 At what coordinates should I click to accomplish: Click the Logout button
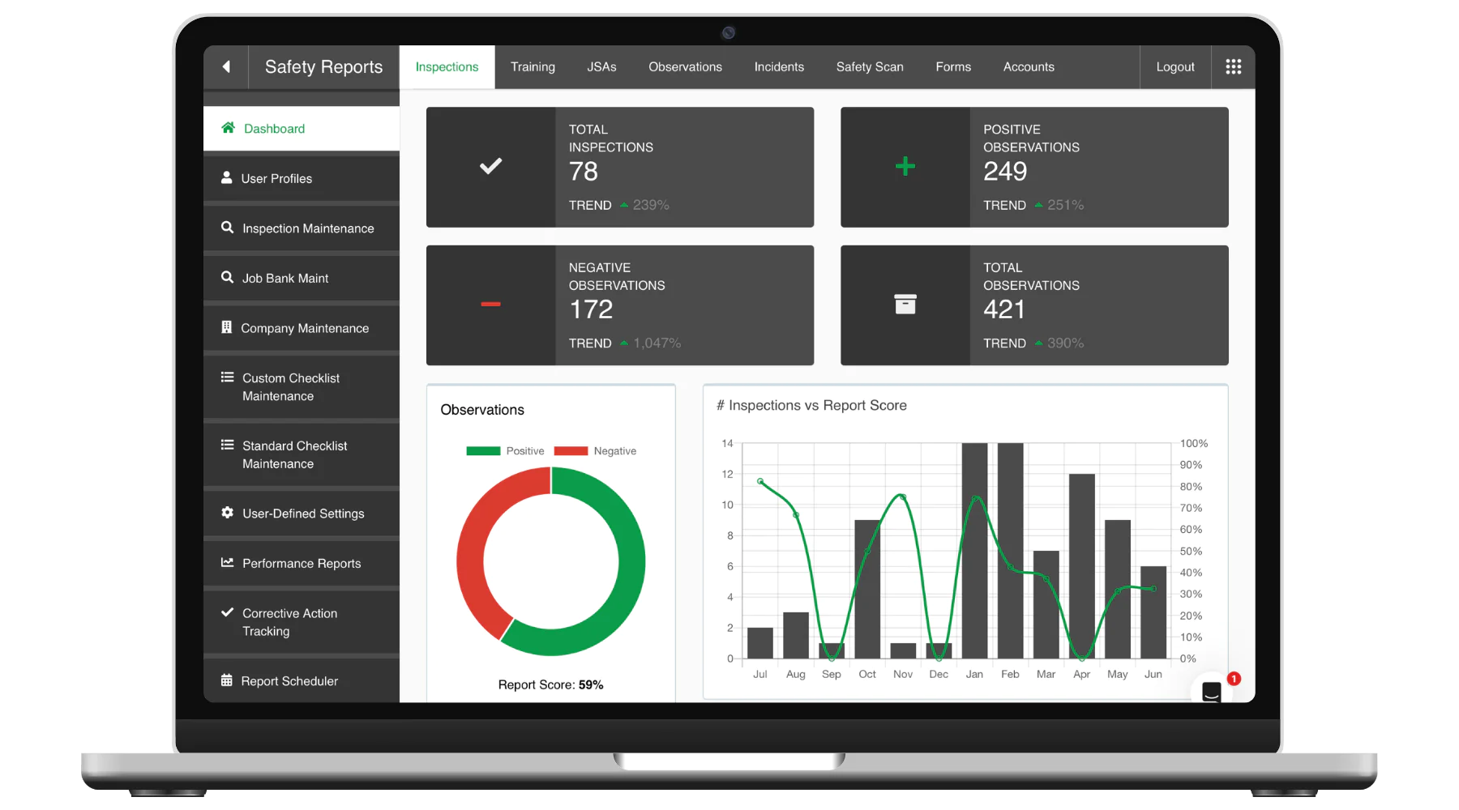click(1174, 67)
